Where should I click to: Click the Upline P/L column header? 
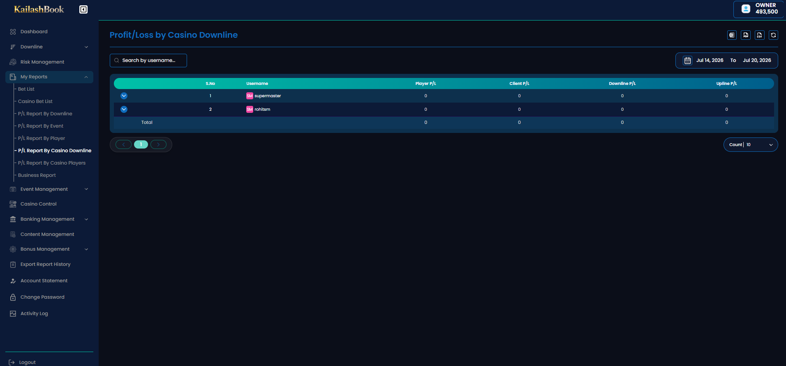(726, 84)
